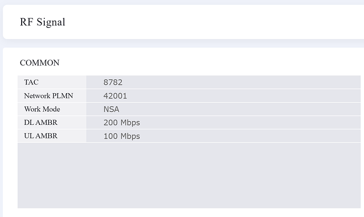
Task: Click the RF Signal page heading
Action: point(43,22)
